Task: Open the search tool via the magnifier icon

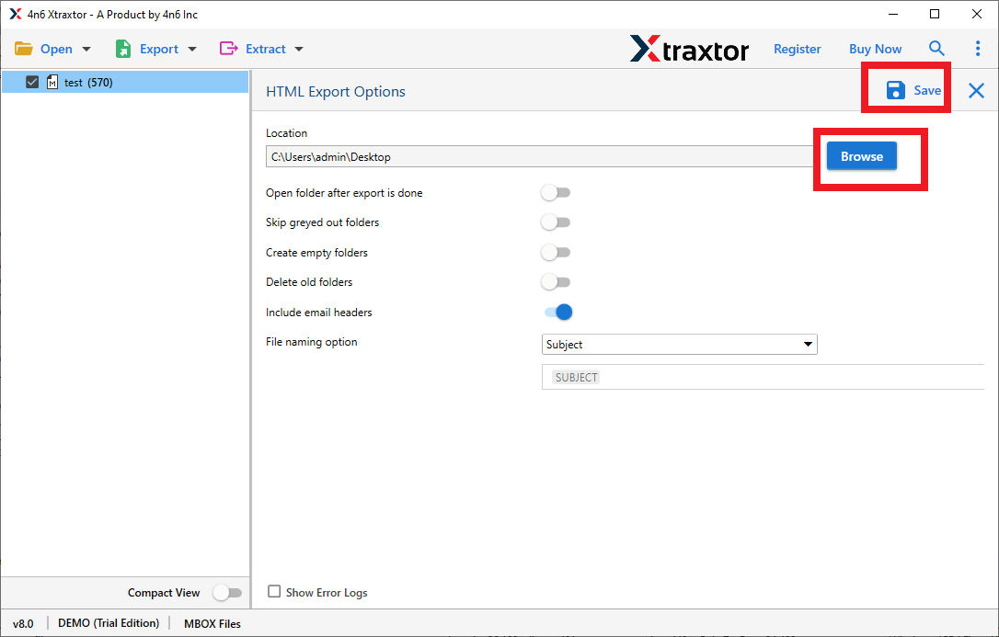Action: 936,48
